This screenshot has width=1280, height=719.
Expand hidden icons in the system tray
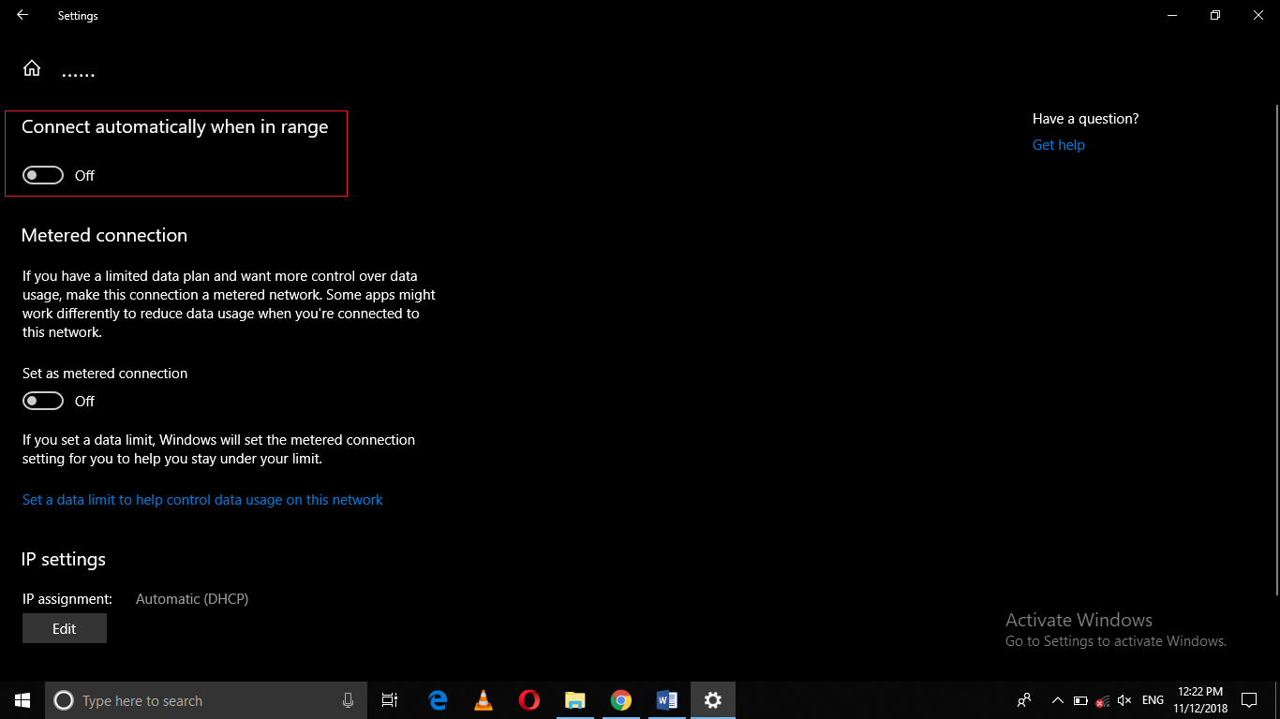pos(1057,699)
